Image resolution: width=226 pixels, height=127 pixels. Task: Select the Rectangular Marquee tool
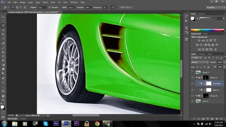(x=3, y=21)
